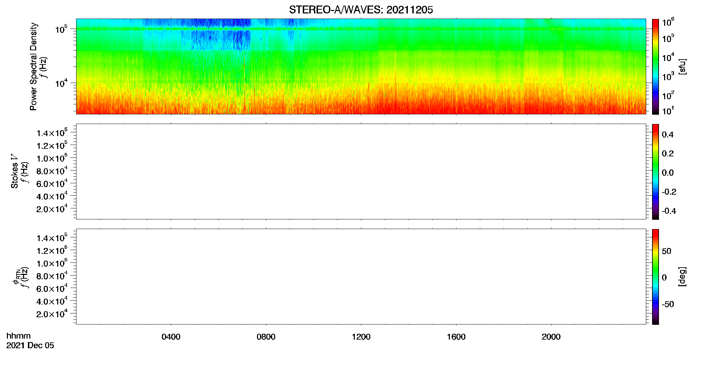The width and height of the screenshot is (722, 372).
Task: Click the 2021 Dec 05 date label
Action: point(30,345)
